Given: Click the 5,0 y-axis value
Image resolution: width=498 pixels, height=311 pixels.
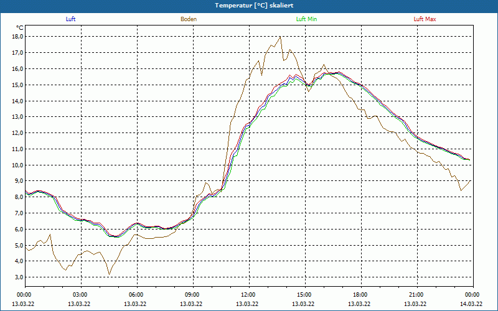Looking at the screenshot, I should (x=19, y=245).
